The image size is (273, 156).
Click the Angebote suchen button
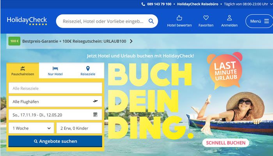55,141
